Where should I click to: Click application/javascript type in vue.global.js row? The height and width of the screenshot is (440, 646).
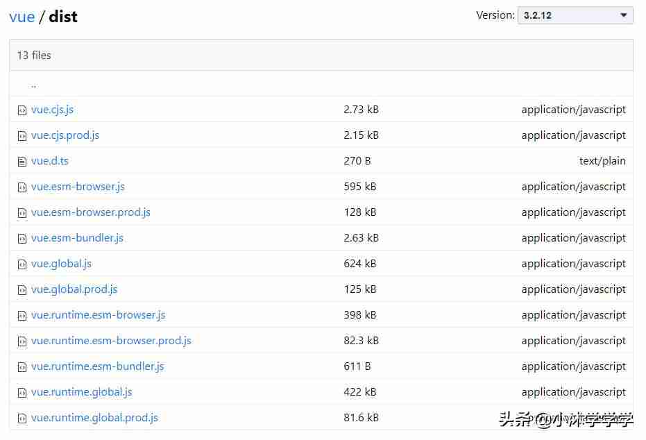[573, 264]
